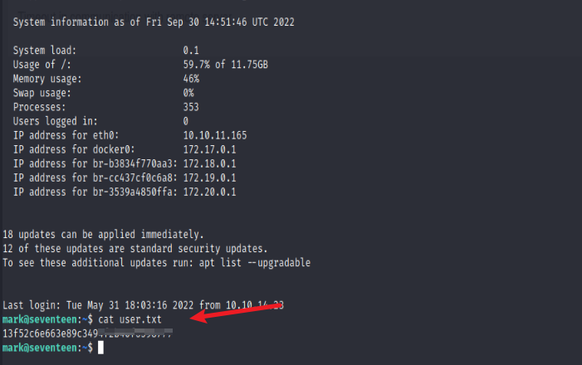
Task: Click the eth0 IP address 10.10.11.165
Action: point(215,134)
